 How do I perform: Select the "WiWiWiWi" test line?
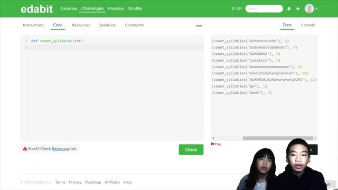[260, 73]
